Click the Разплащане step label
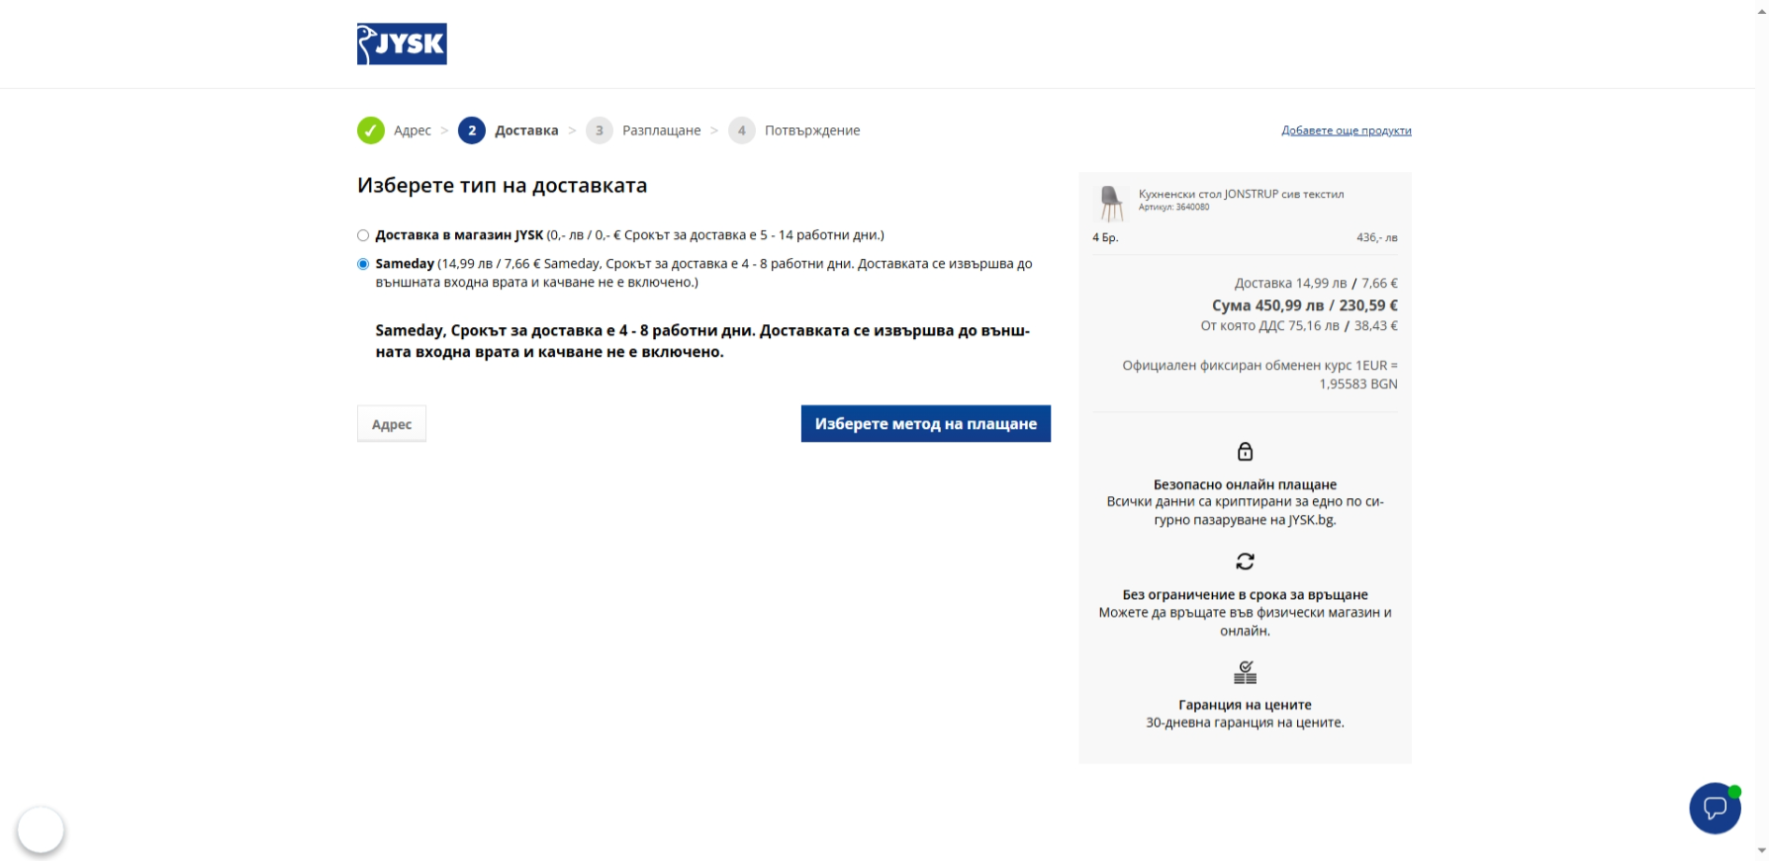 pos(661,130)
